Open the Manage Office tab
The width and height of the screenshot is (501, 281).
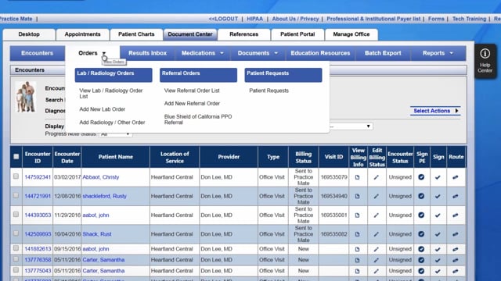click(x=351, y=34)
